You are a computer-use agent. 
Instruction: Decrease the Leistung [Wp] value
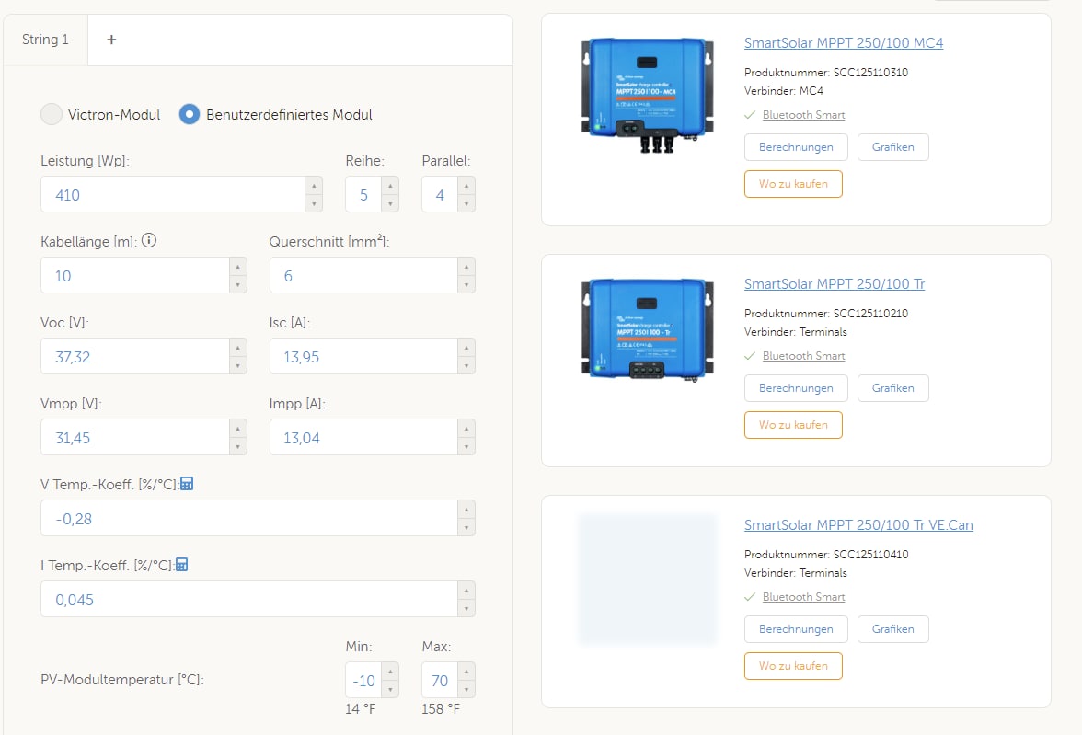pos(314,203)
